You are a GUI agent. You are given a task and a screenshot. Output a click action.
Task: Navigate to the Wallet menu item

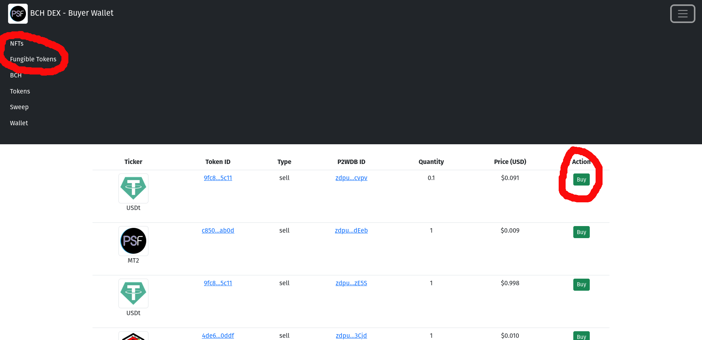pyautogui.click(x=19, y=123)
